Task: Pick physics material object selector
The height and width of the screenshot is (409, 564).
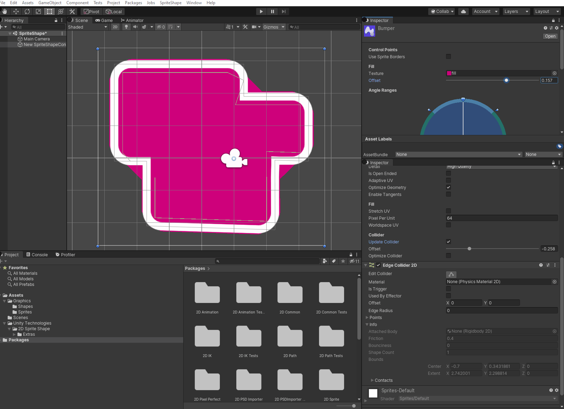Action: (554, 282)
